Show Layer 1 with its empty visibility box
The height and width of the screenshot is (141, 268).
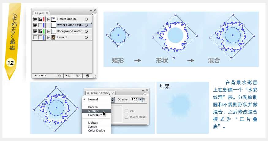pyautogui.click(x=35, y=38)
